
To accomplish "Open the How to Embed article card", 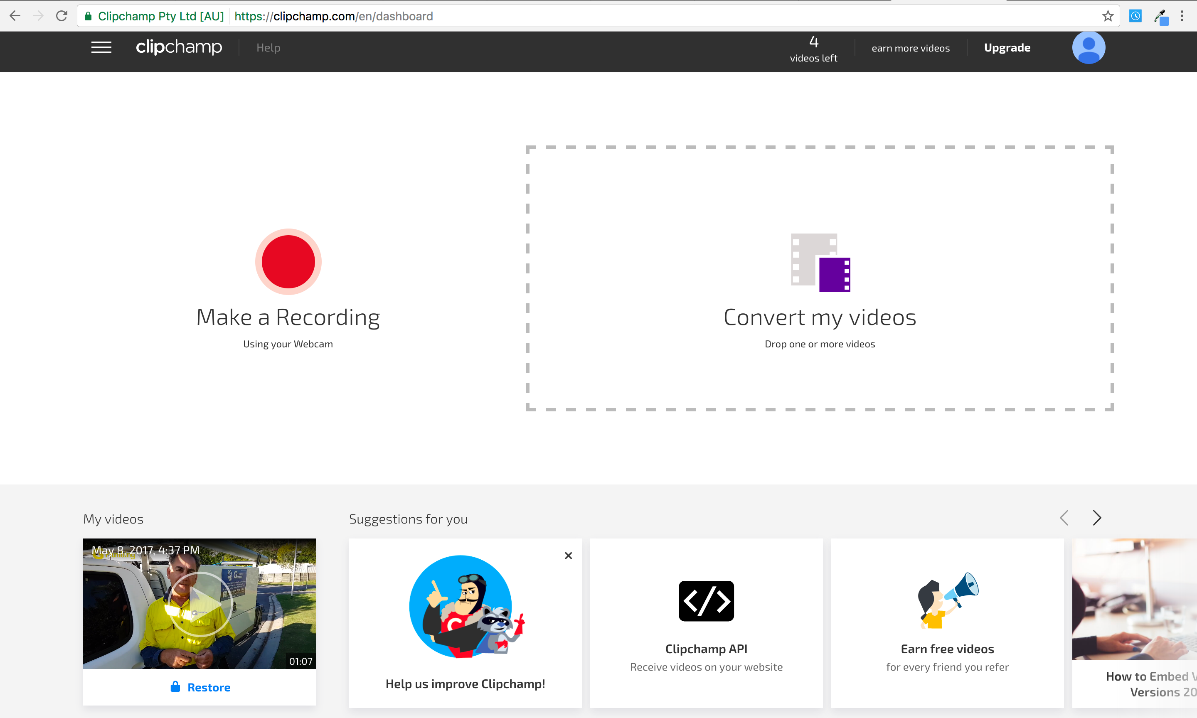I will (x=1135, y=623).
